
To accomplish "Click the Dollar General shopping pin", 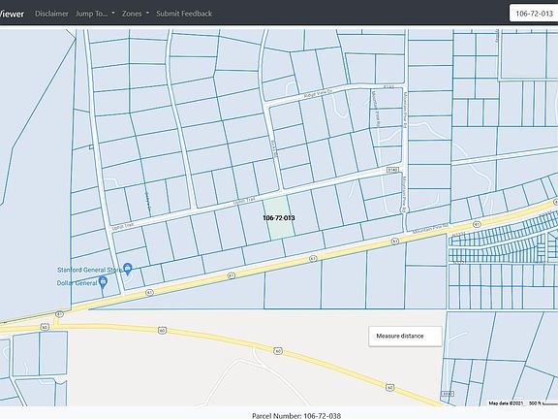I will 103,282.
